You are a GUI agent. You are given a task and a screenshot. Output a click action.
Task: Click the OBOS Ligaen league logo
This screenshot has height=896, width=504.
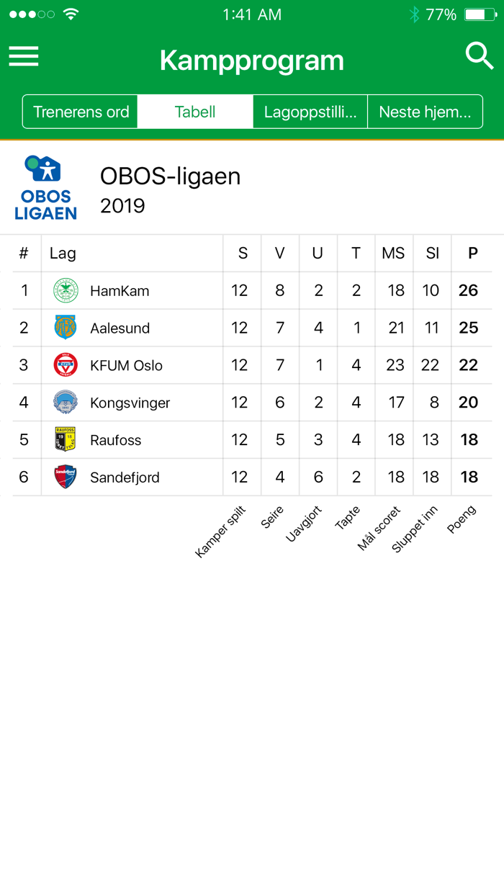[45, 187]
